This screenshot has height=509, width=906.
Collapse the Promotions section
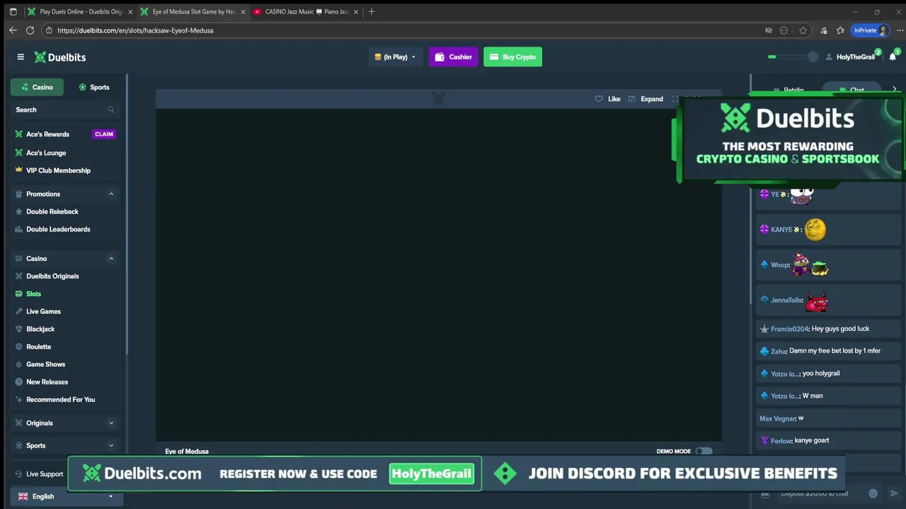point(111,194)
